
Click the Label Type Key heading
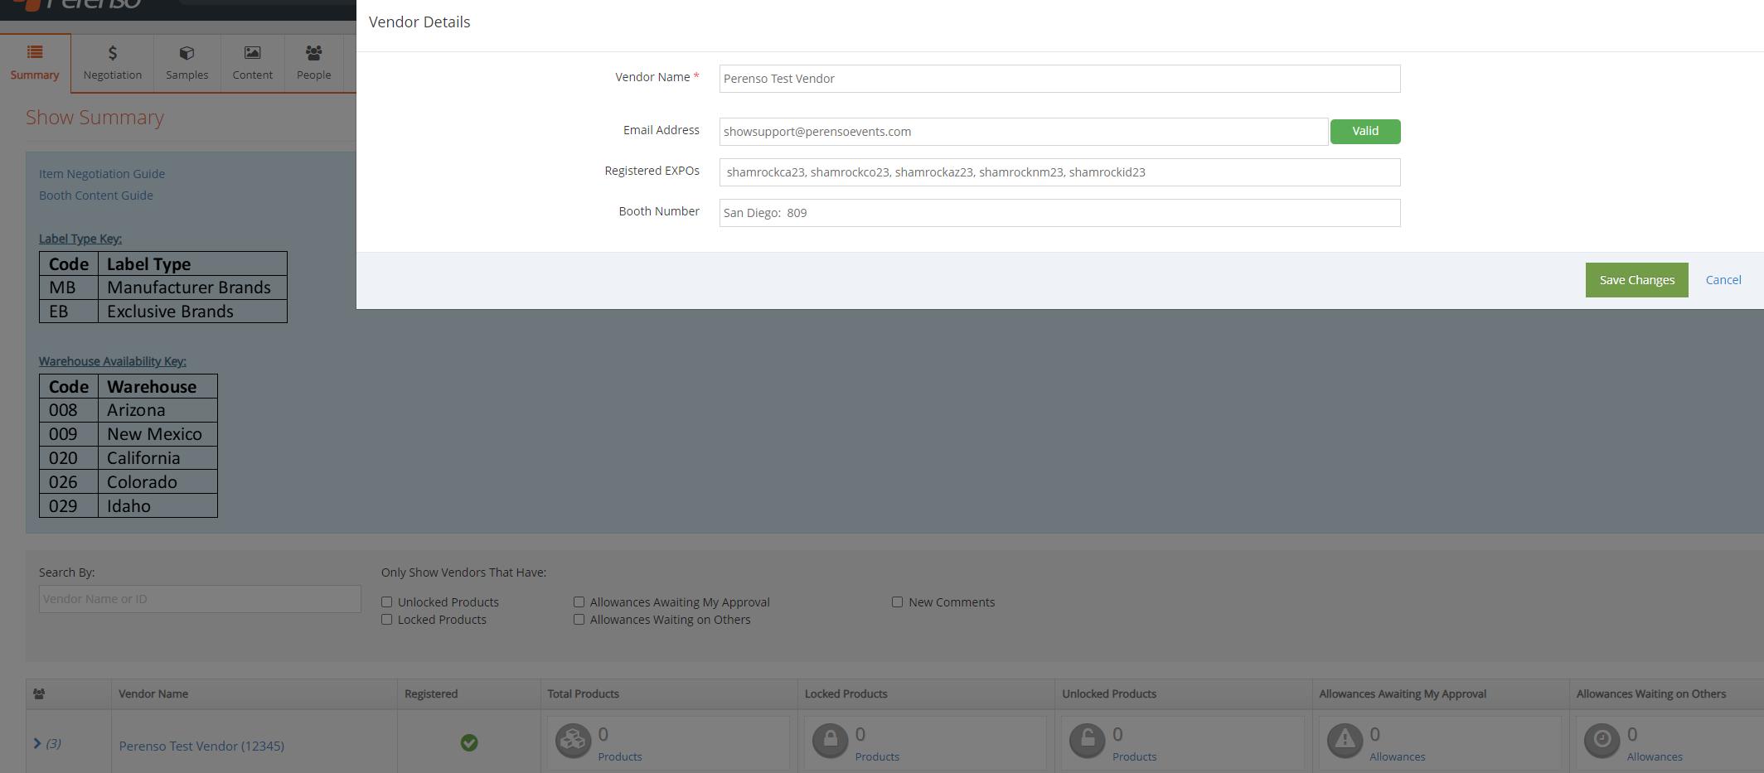tap(80, 239)
